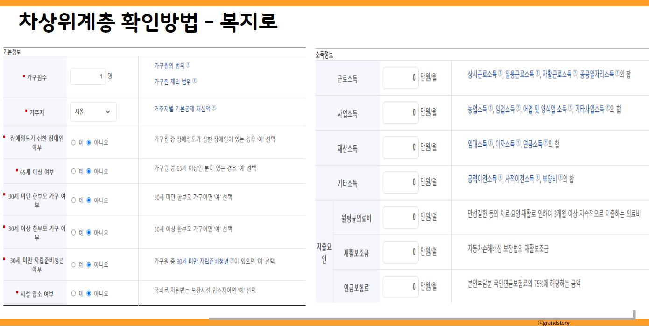The image size is (649, 326).
Task: Open help icon after 자립준비청년 description
Action: (x=232, y=261)
